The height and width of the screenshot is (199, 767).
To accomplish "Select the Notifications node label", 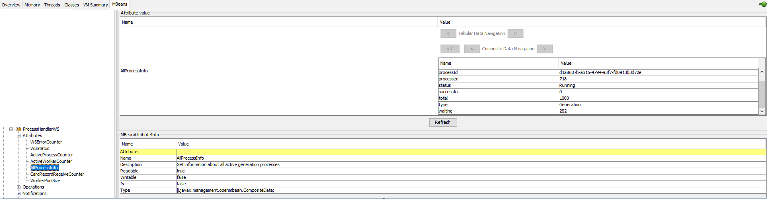I will click(x=35, y=193).
